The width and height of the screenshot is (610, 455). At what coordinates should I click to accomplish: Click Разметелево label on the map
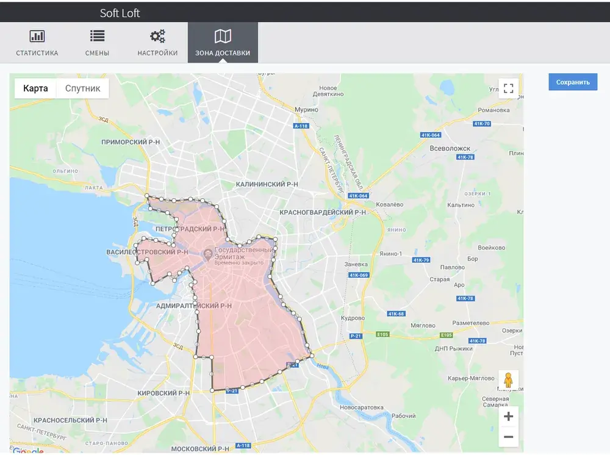coord(471,323)
